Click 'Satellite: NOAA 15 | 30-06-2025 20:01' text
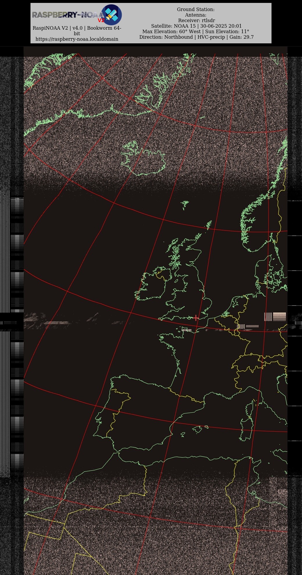Screen dimensions: 302x575 point(196,26)
